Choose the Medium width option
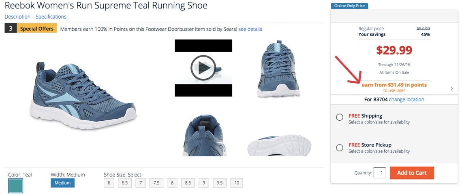The image size is (462, 195). click(x=62, y=183)
